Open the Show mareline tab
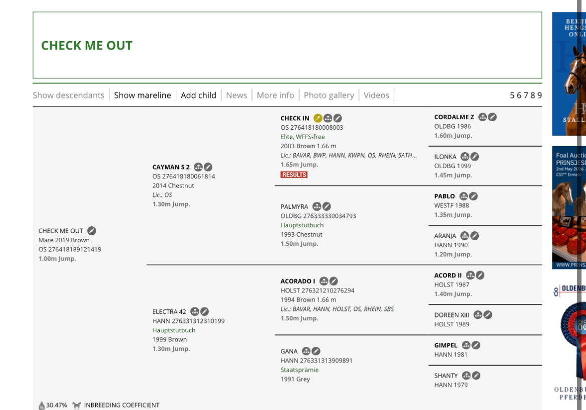The width and height of the screenshot is (586, 410). [142, 95]
